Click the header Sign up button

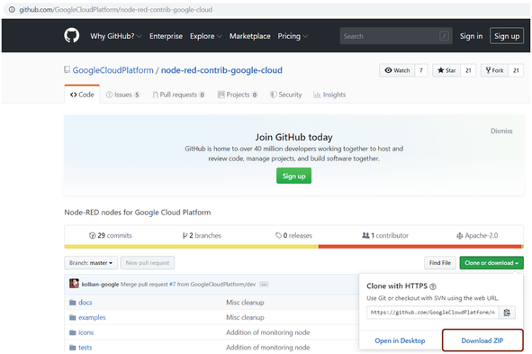tap(507, 36)
